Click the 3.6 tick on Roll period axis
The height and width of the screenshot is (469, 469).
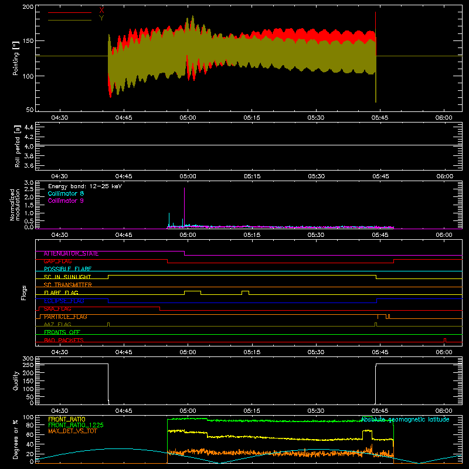pos(29,166)
